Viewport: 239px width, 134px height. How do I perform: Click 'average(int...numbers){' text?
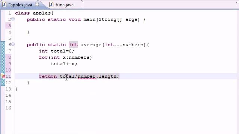tap(115, 45)
